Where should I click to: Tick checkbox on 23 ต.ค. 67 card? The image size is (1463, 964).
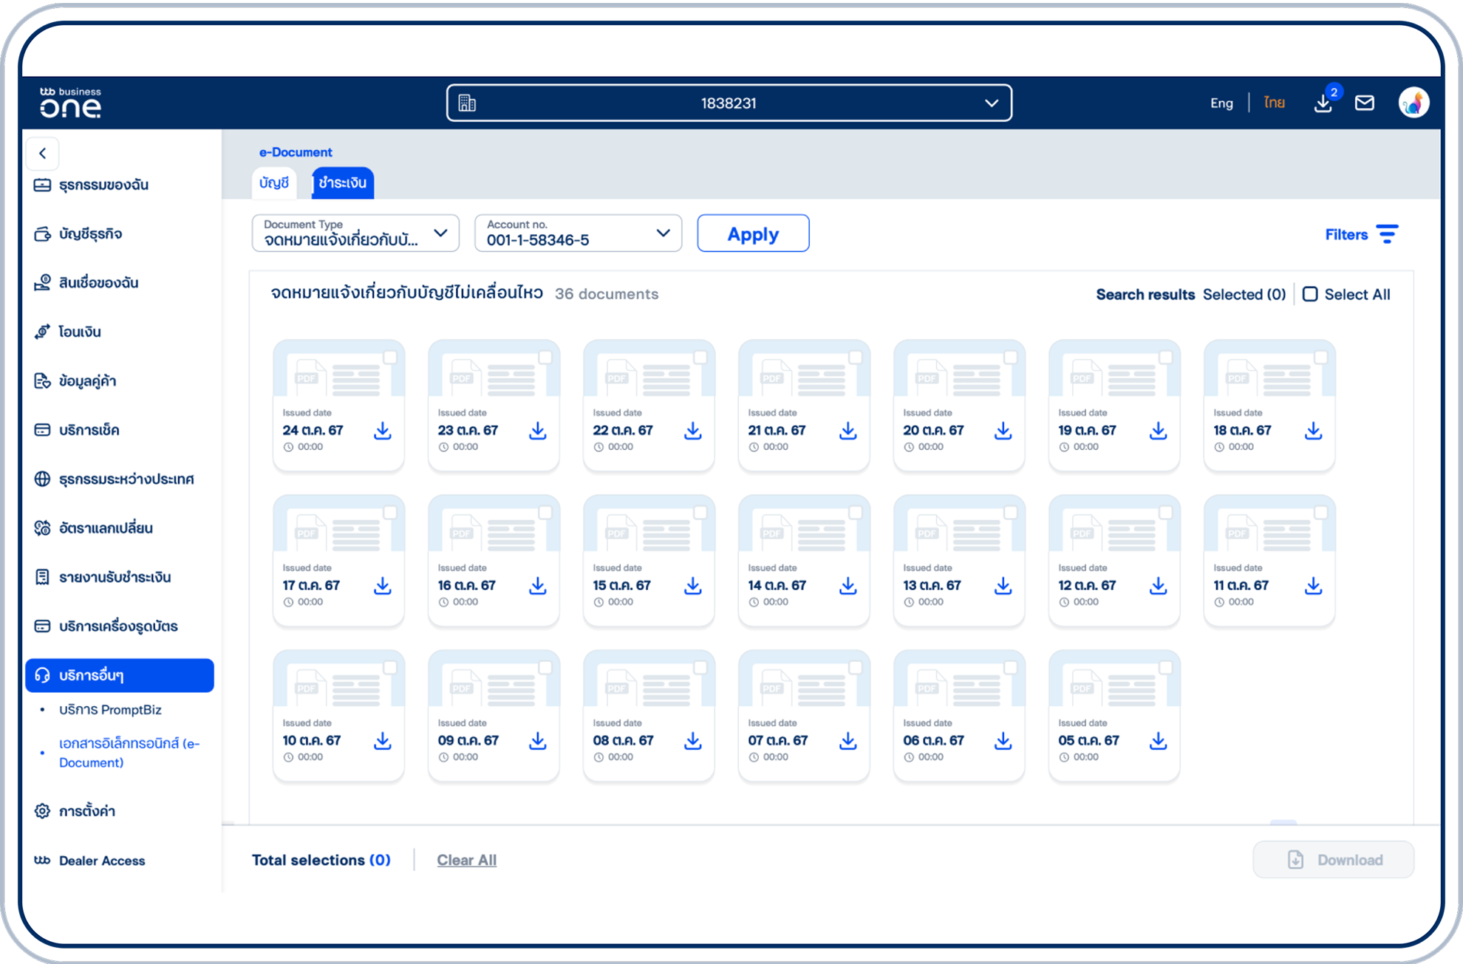tap(545, 358)
